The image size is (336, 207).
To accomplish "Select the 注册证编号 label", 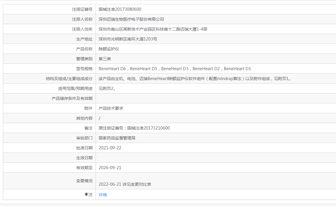I will click(x=82, y=9).
